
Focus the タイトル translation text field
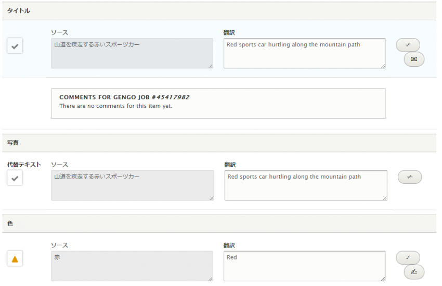pos(304,53)
